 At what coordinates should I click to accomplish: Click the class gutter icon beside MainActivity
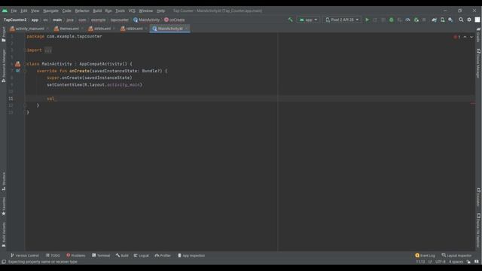tap(18, 64)
